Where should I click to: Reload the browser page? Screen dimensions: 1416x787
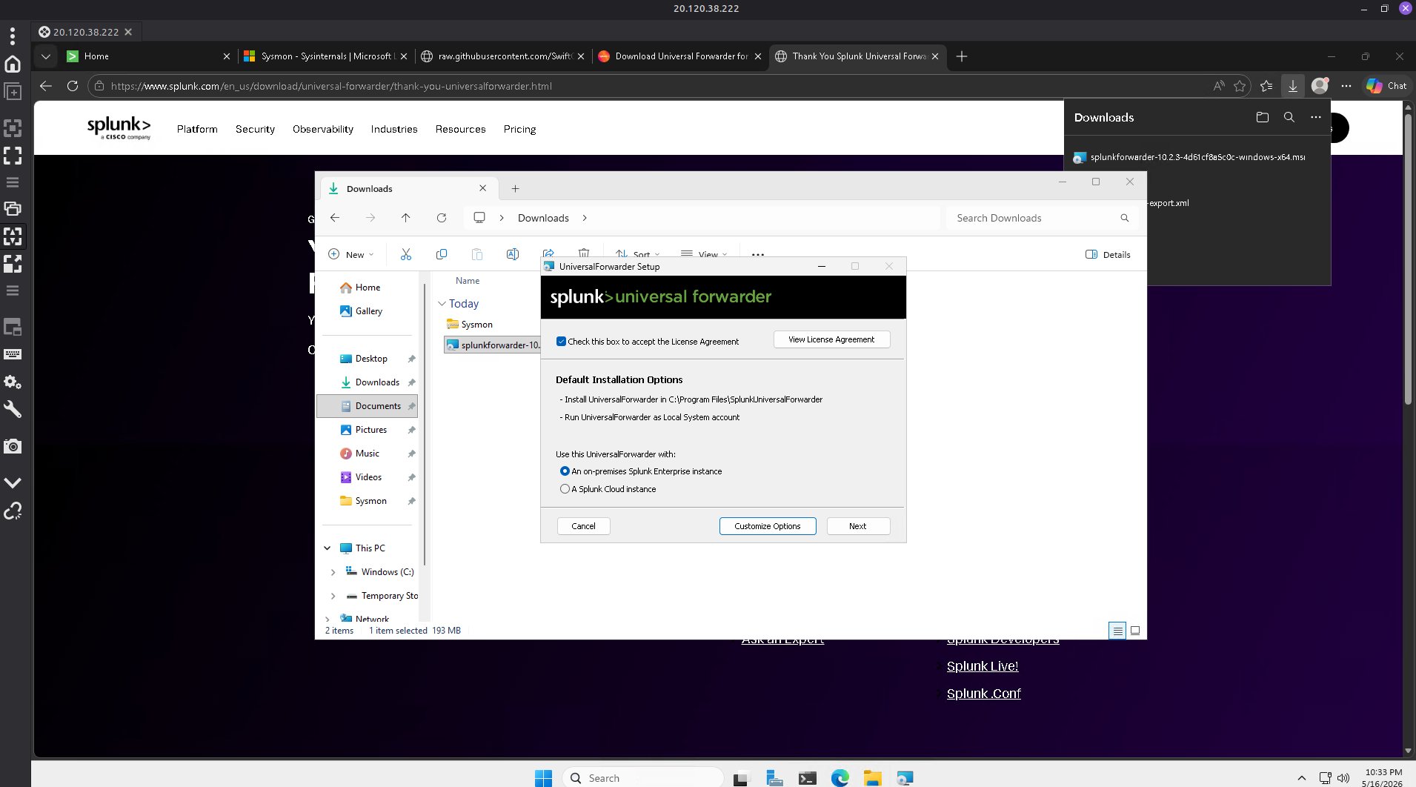(73, 86)
